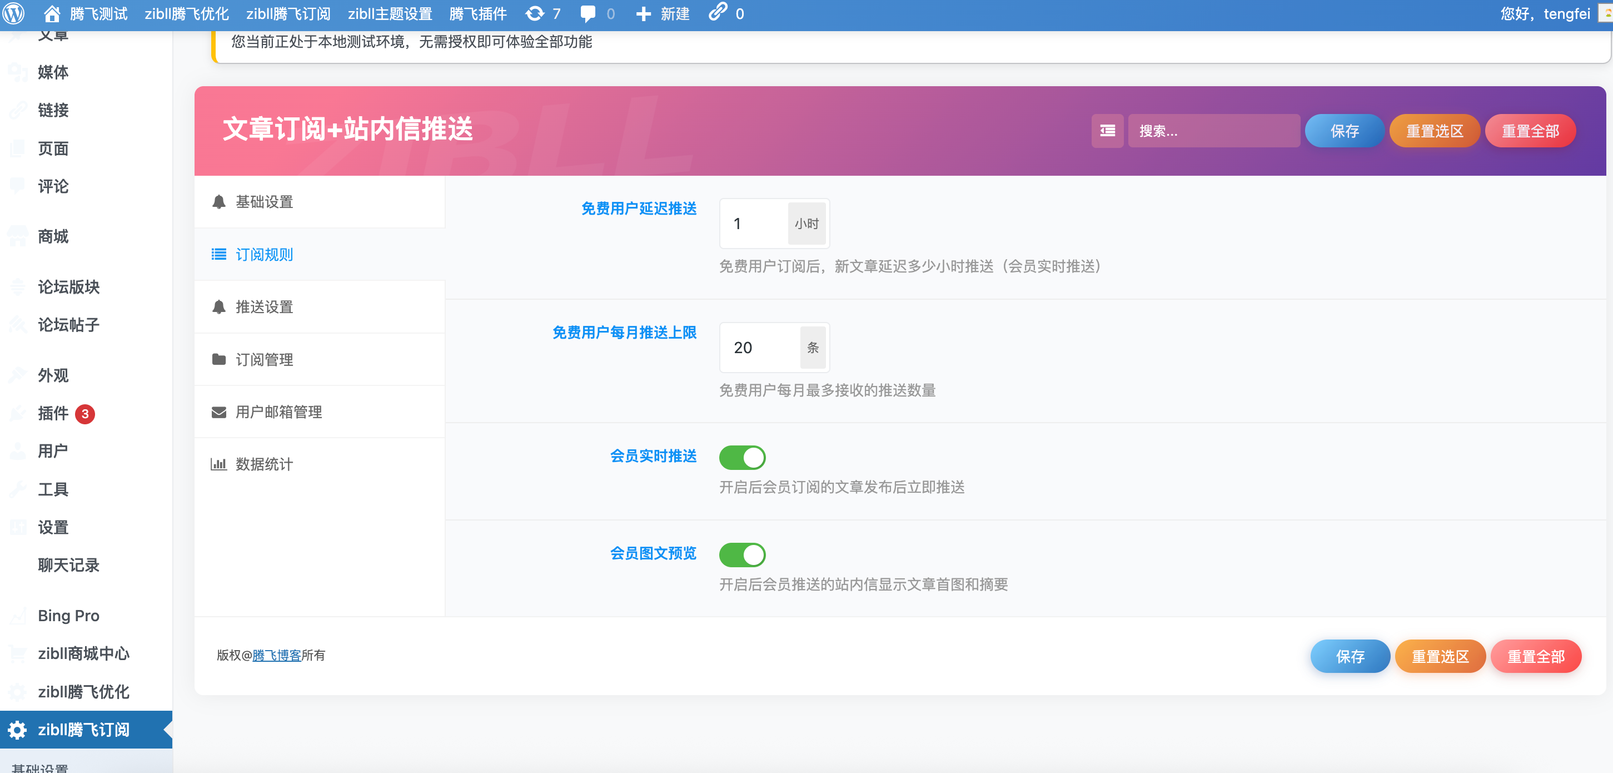Switch to the 推送设置 tab
The width and height of the screenshot is (1613, 773).
click(x=263, y=307)
